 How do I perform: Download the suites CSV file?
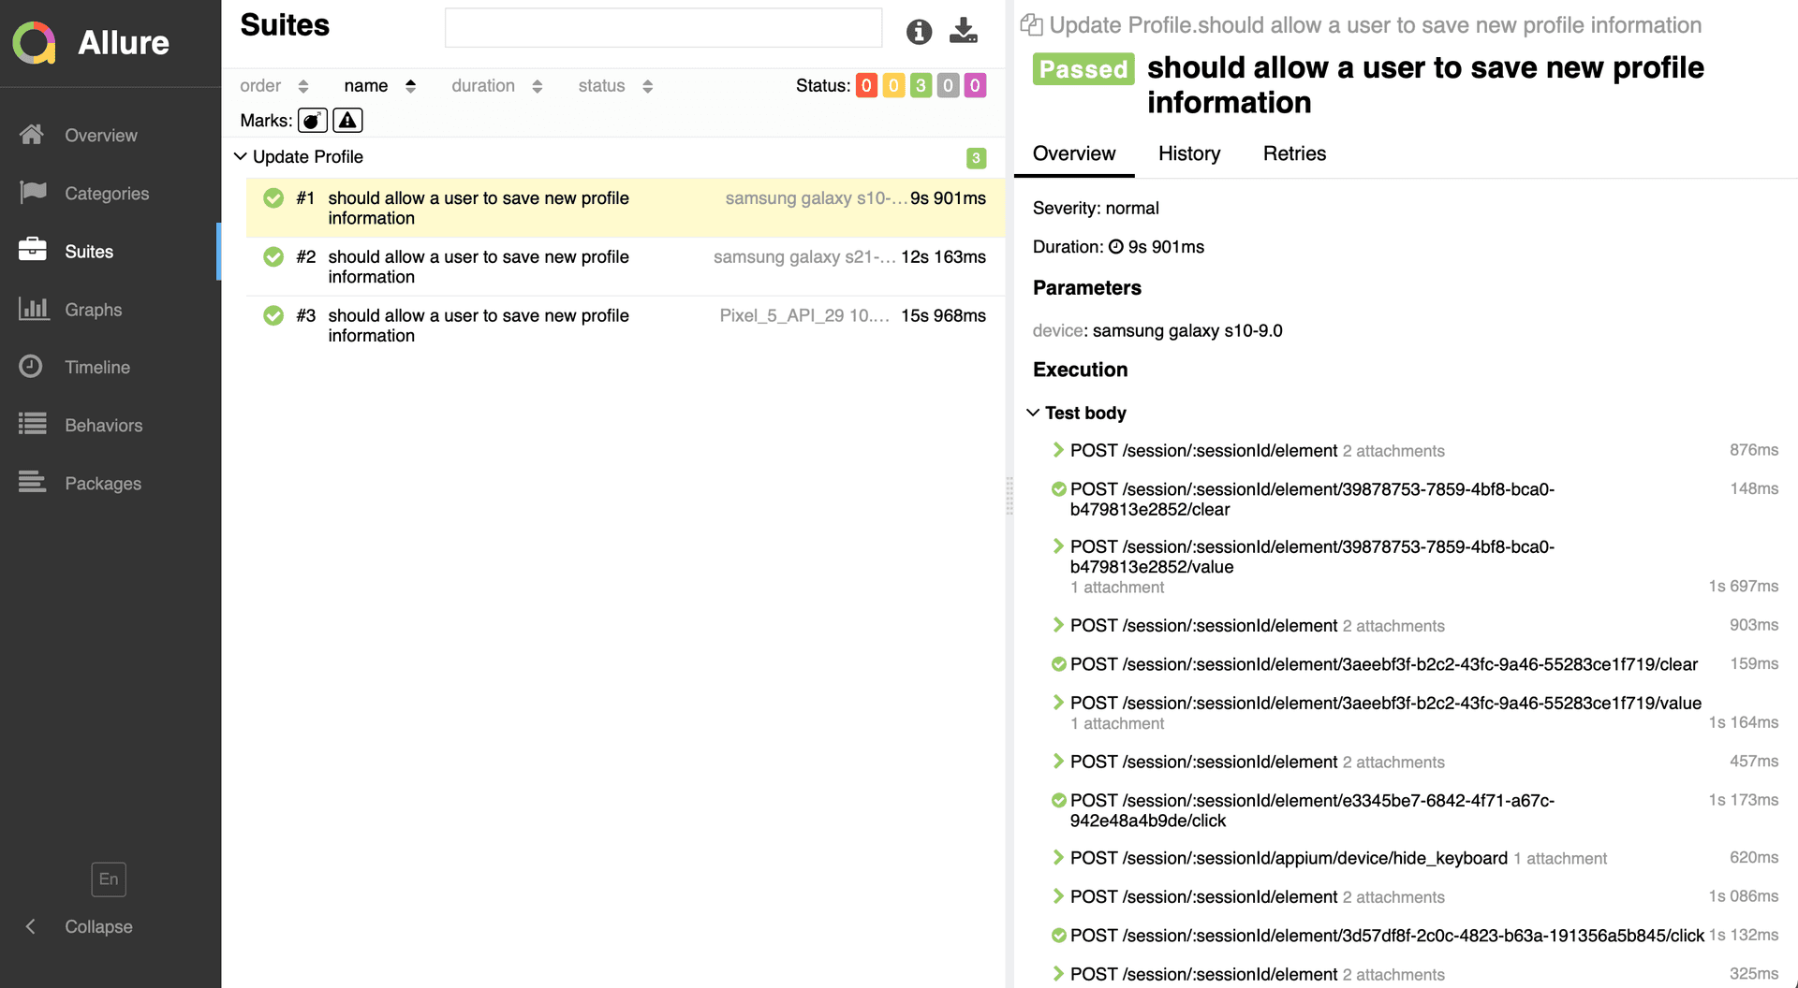pyautogui.click(x=963, y=31)
